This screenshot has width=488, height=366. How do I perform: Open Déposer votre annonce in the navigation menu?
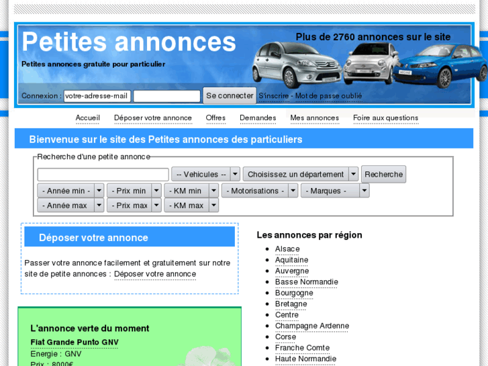153,118
